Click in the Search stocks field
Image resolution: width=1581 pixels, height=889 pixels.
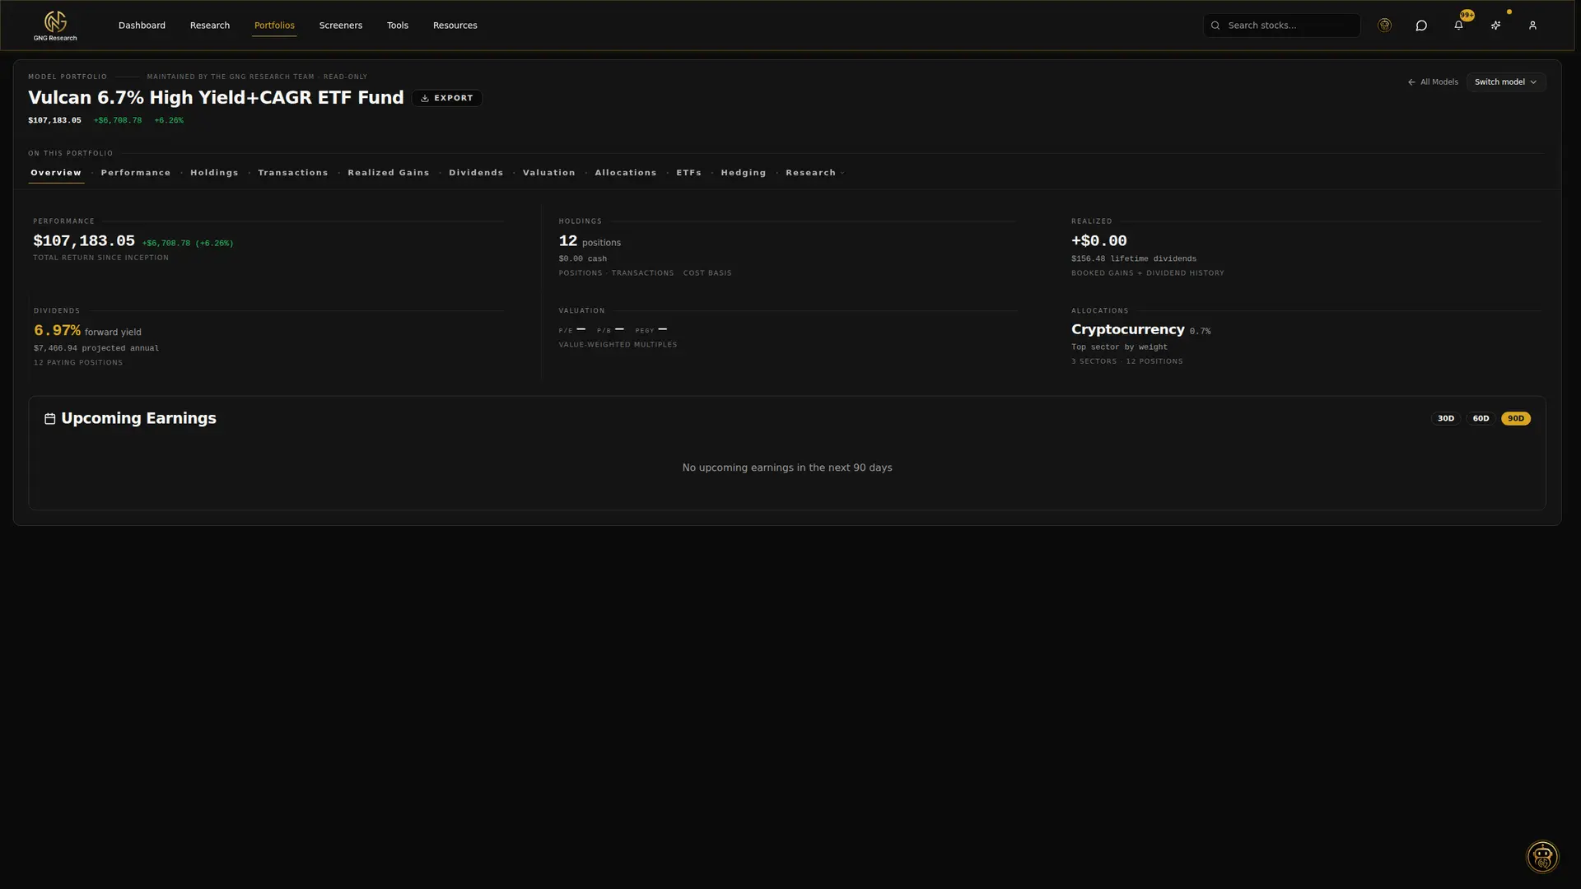pos(1282,26)
